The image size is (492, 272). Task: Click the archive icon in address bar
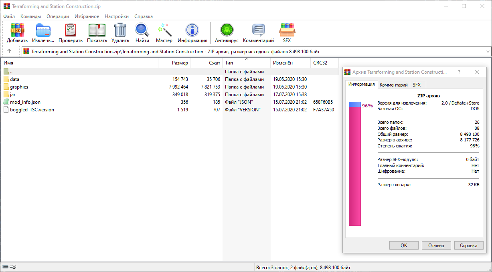click(x=26, y=51)
